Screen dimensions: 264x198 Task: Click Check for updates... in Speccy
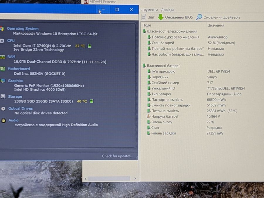click(x=118, y=156)
